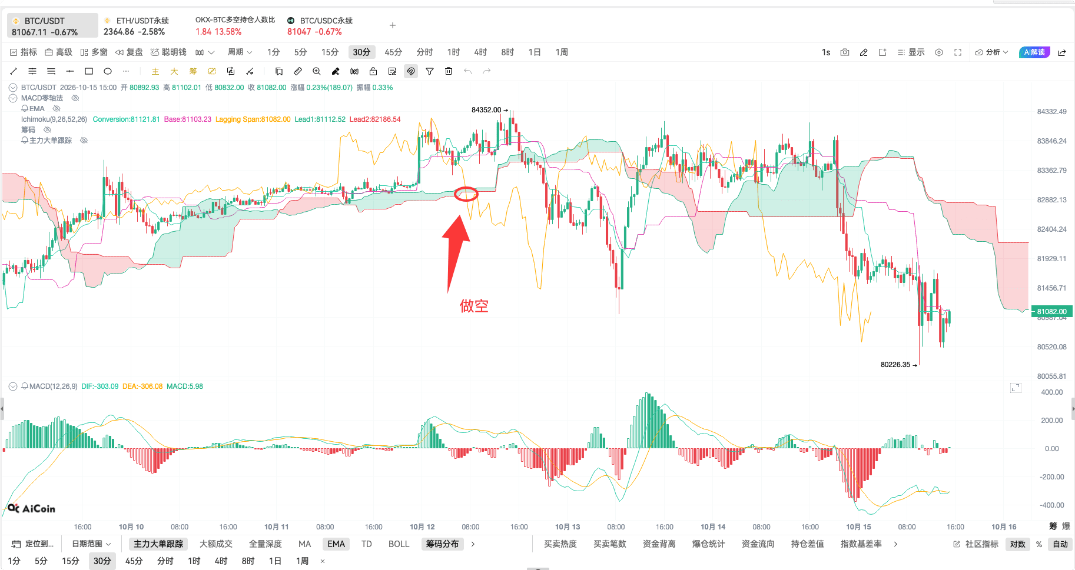Open more drawing tools ellipsis
1075x570 pixels.
[x=126, y=71]
